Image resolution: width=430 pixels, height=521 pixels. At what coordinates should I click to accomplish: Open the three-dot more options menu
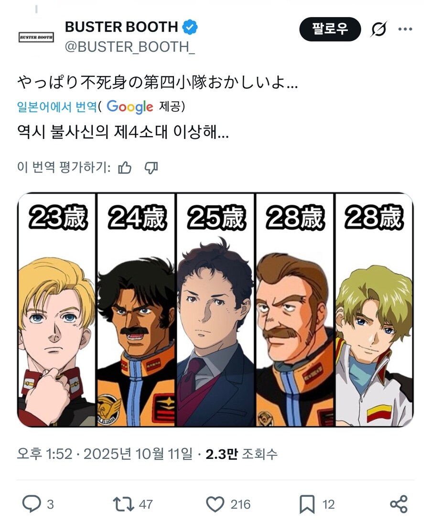(x=405, y=29)
